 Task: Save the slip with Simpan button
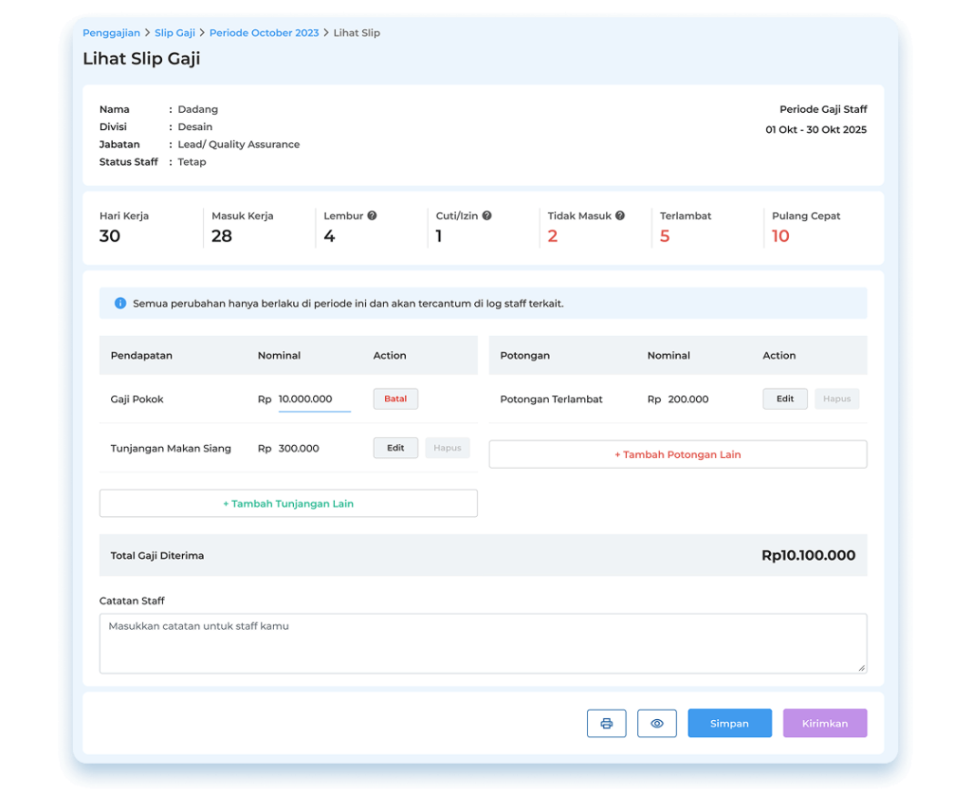pos(729,724)
